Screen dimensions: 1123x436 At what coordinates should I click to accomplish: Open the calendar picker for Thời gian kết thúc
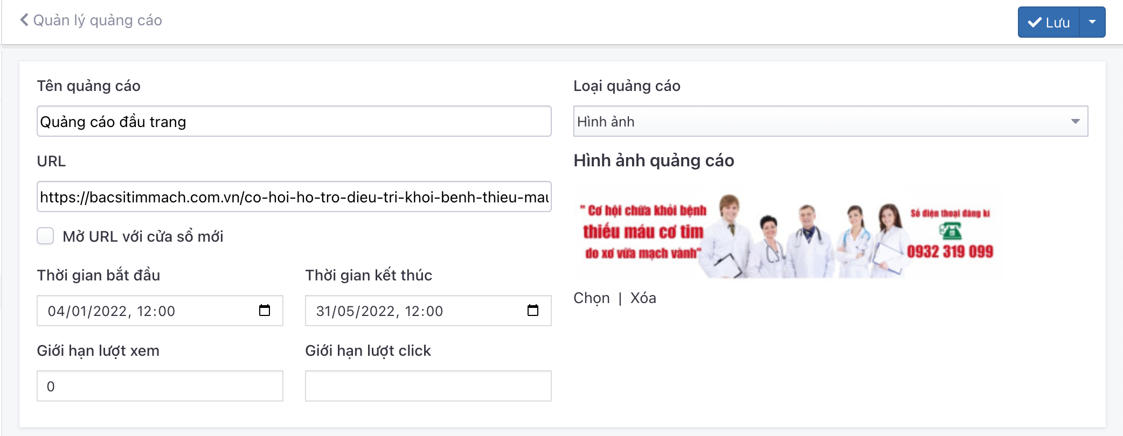pyautogui.click(x=532, y=311)
